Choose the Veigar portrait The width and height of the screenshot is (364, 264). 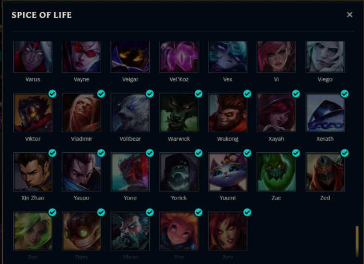click(x=130, y=57)
